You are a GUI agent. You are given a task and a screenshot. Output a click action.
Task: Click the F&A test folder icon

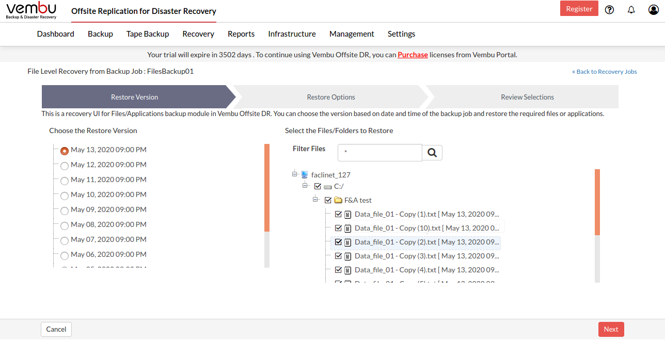[x=338, y=200]
